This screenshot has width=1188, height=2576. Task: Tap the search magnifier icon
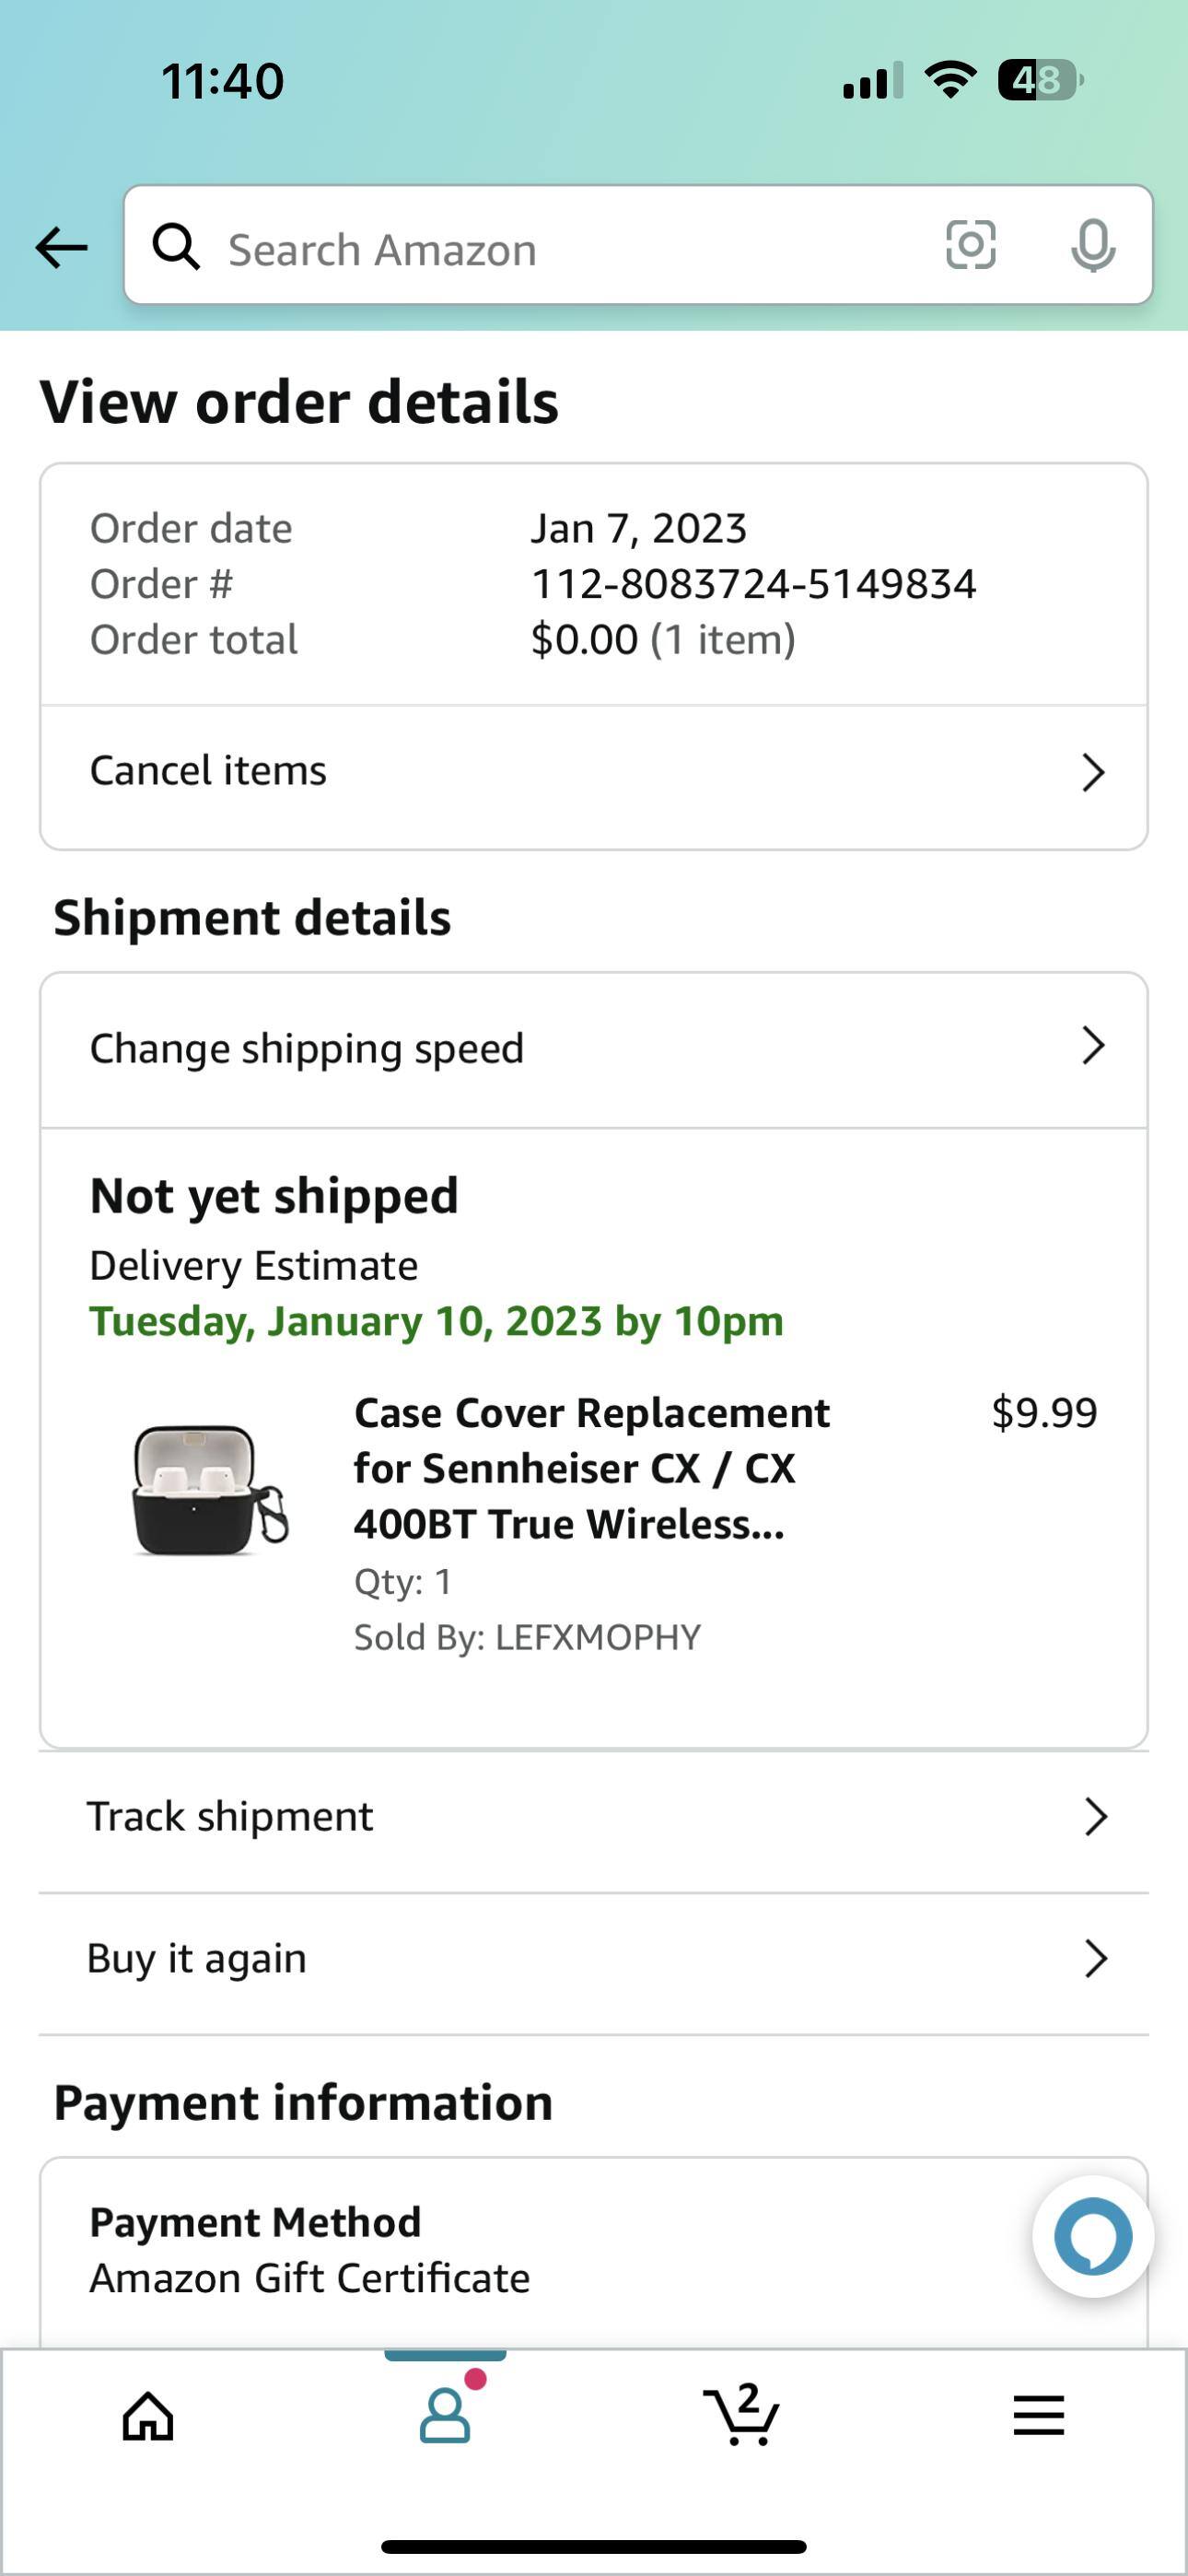pos(176,247)
